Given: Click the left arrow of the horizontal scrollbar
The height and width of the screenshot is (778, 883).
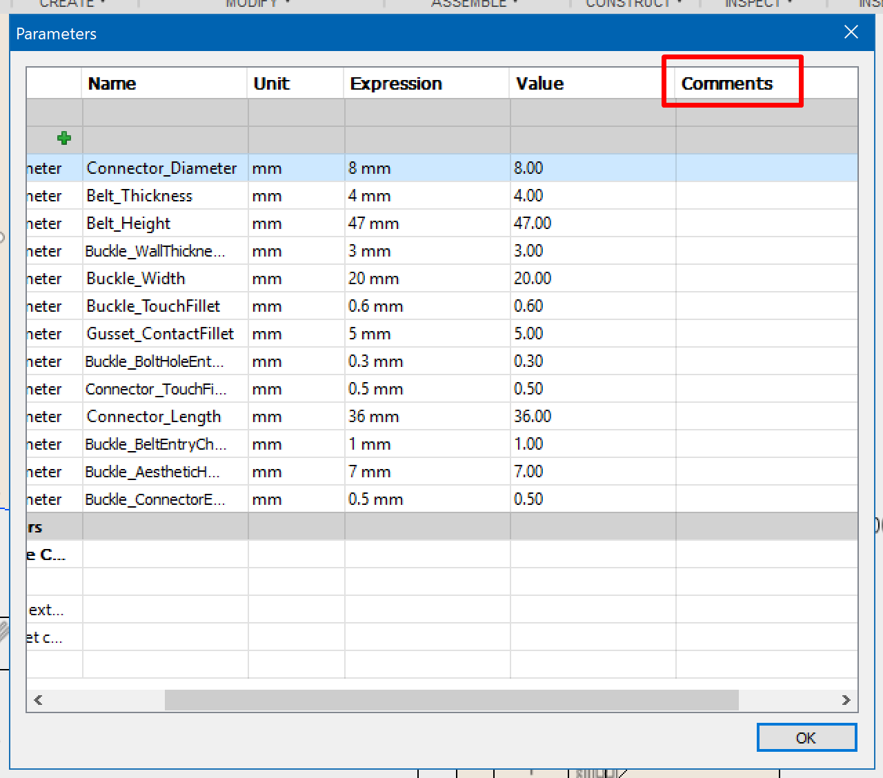Looking at the screenshot, I should [x=38, y=700].
